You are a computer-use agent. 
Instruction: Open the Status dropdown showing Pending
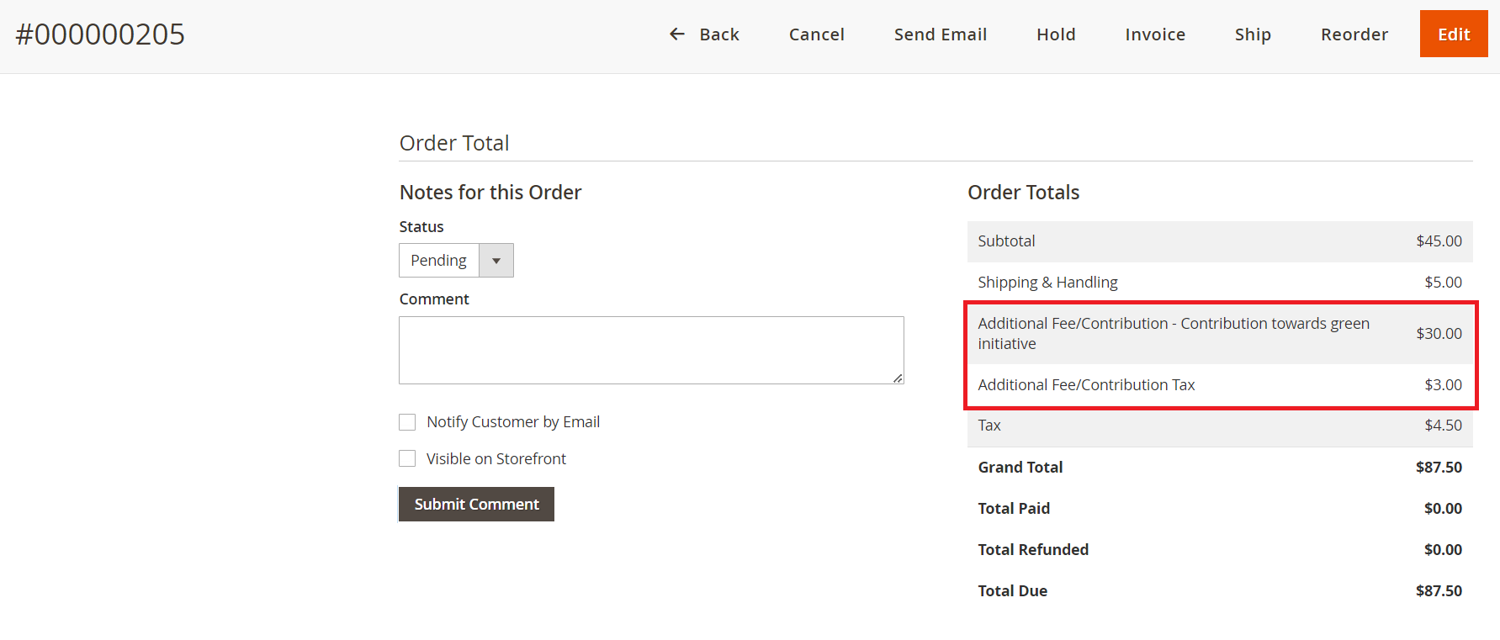439,261
